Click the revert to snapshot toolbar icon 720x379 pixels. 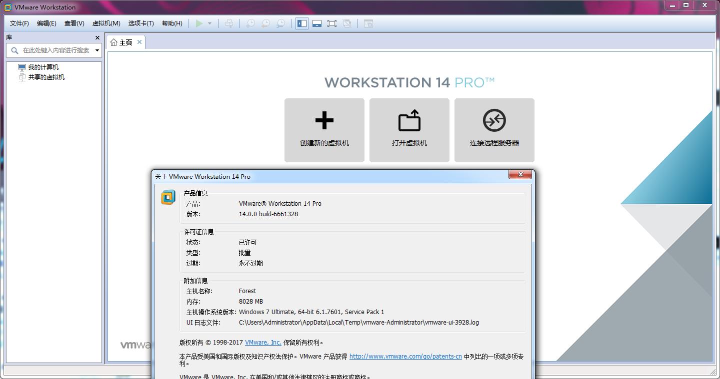[265, 23]
